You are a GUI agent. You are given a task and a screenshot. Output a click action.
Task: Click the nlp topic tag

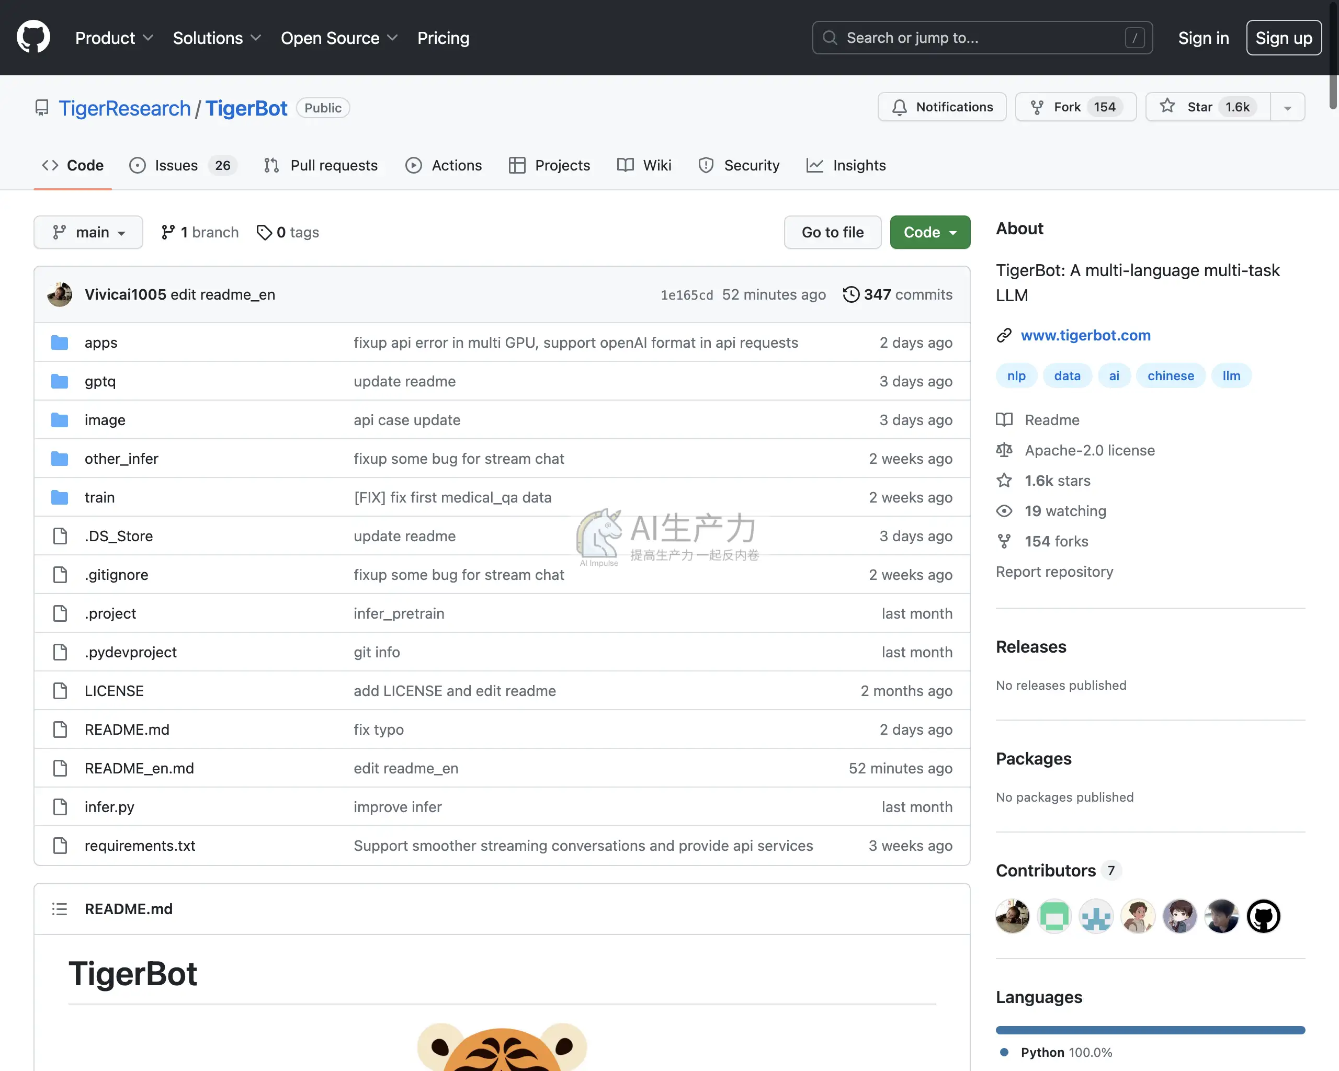1016,375
